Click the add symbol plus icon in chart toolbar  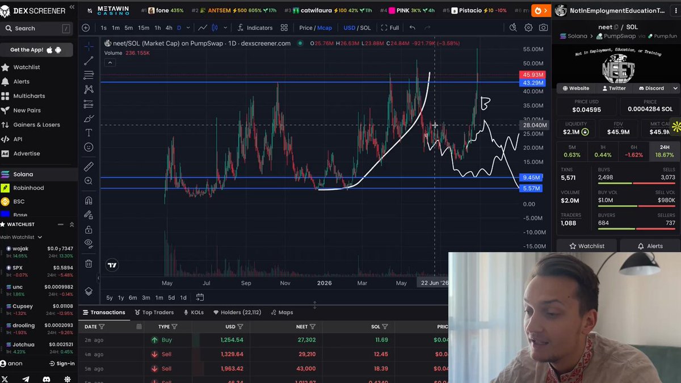pyautogui.click(x=86, y=28)
